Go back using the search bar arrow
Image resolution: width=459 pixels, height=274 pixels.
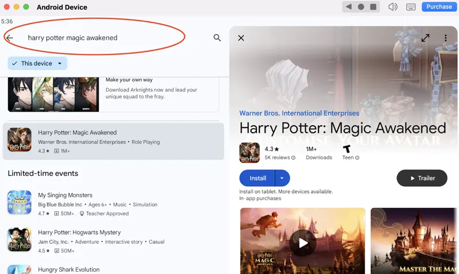click(9, 38)
